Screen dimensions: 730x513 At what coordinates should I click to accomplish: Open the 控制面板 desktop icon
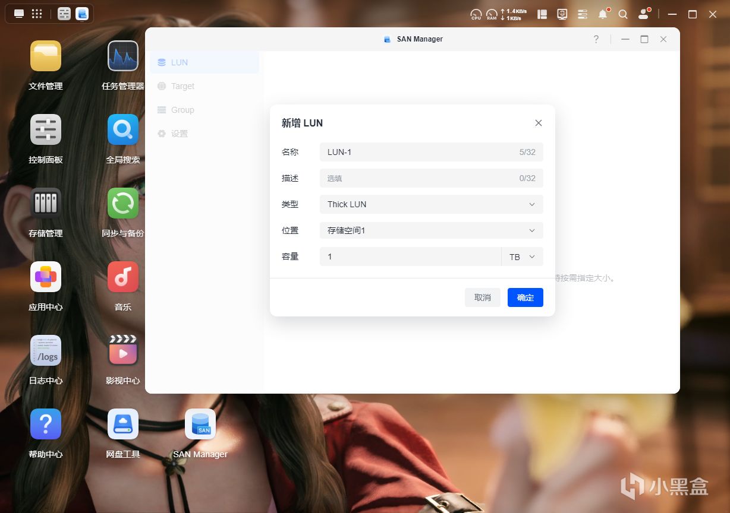pos(46,129)
